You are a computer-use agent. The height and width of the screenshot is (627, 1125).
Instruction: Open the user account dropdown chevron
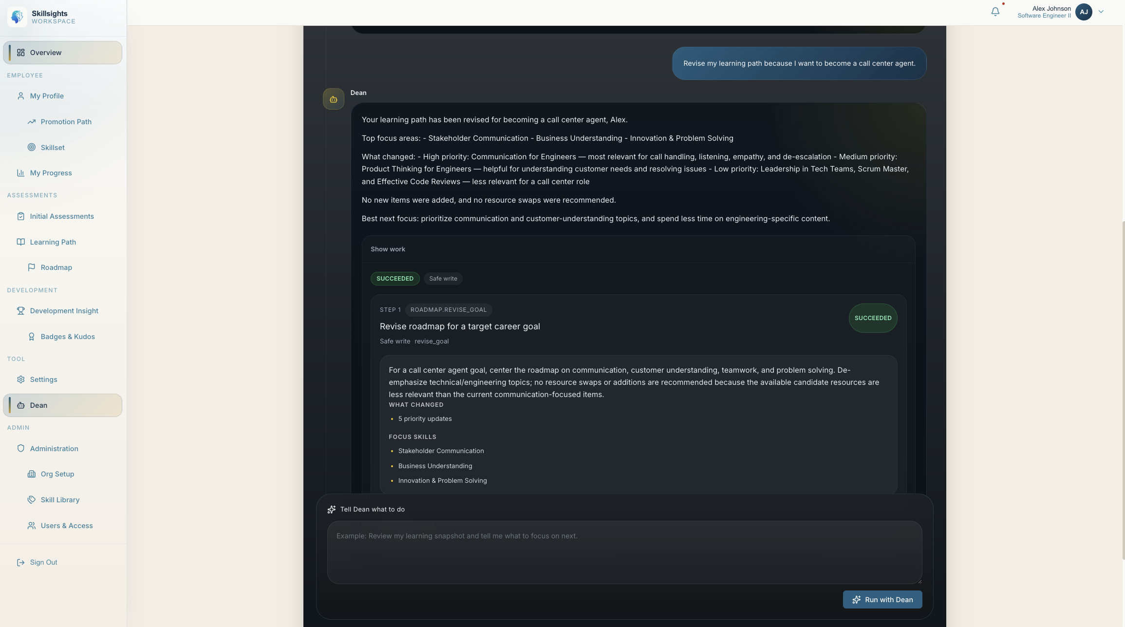coord(1101,12)
